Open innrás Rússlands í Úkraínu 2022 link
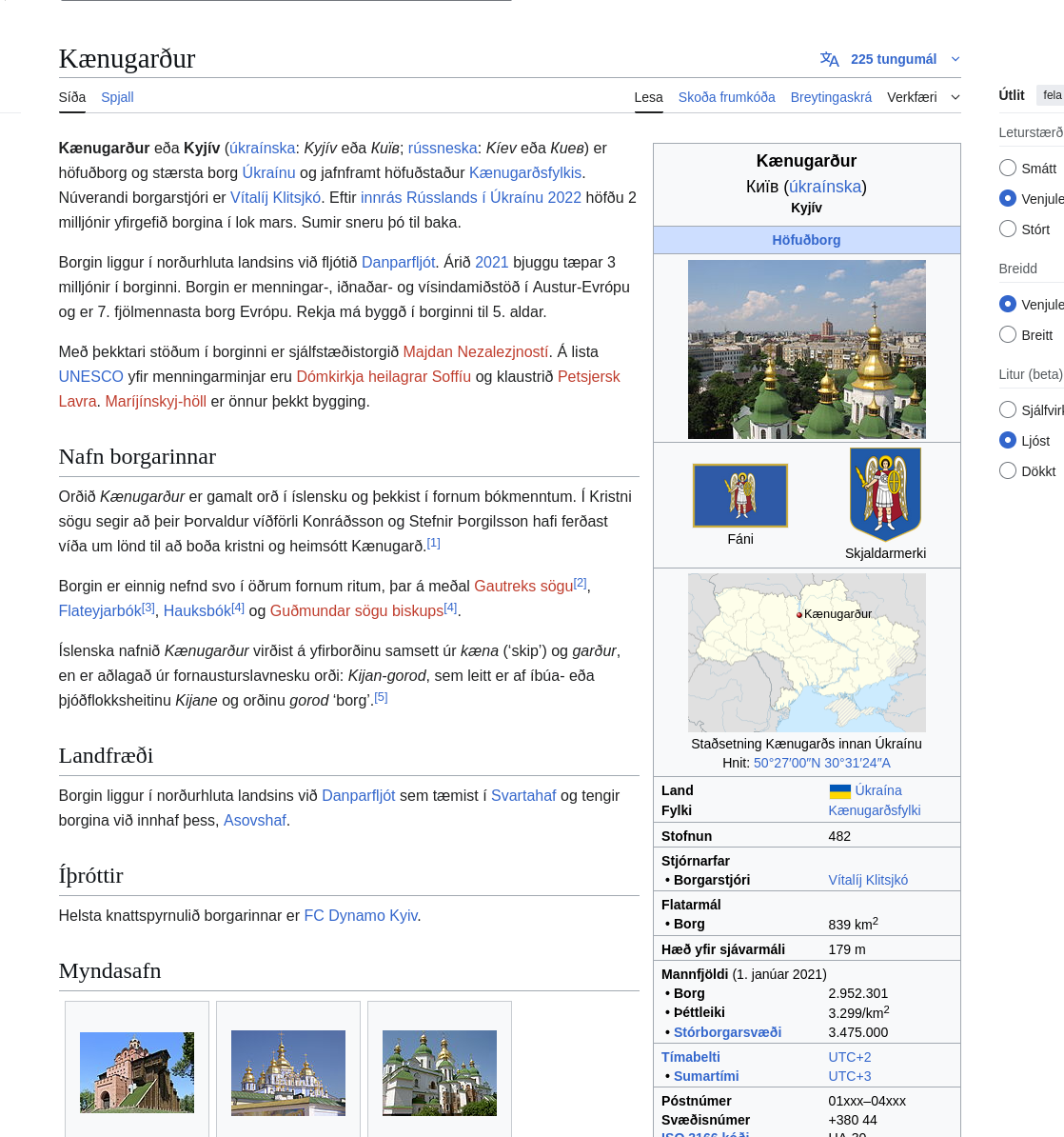Viewport: 1064px width, 1137px height. pos(471,197)
